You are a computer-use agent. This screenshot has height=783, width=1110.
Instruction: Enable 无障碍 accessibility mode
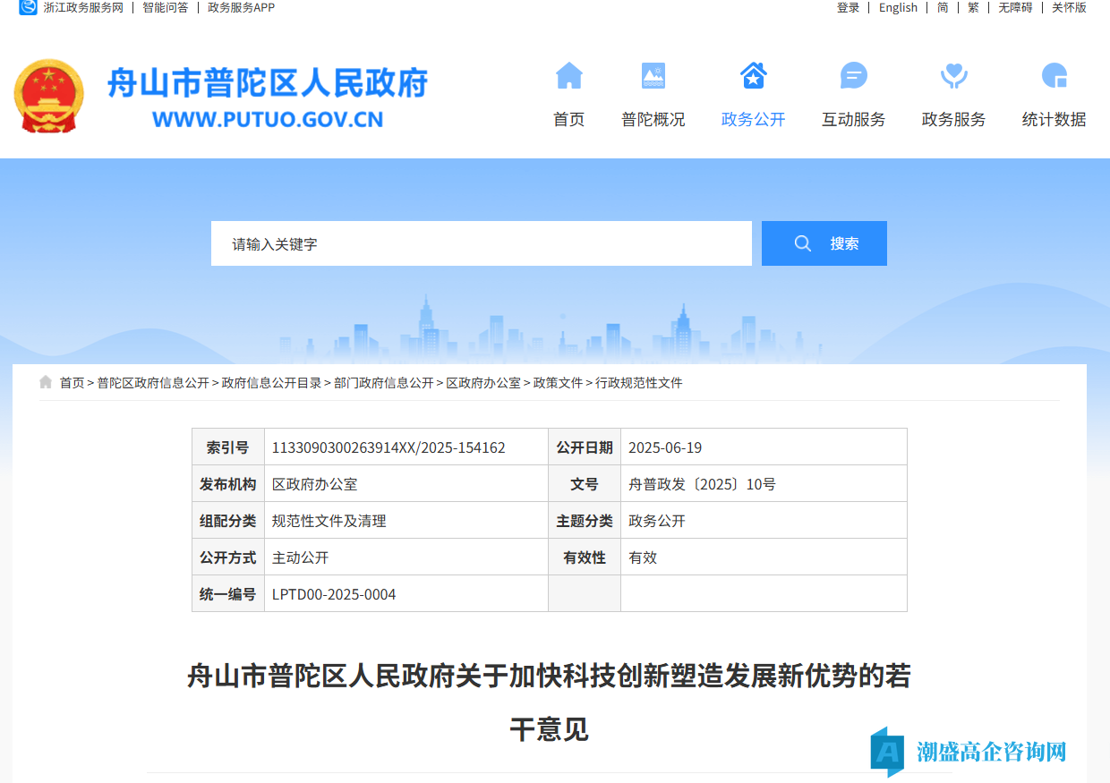tap(1015, 8)
